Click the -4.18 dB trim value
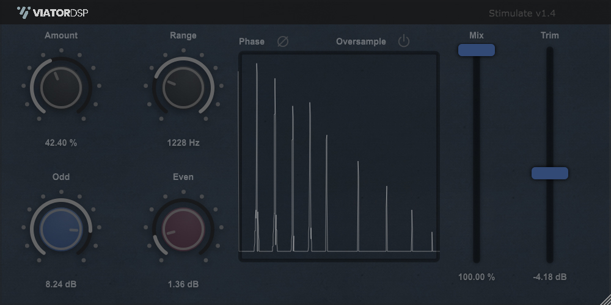Viewport: 611px width, 305px height. tap(550, 278)
